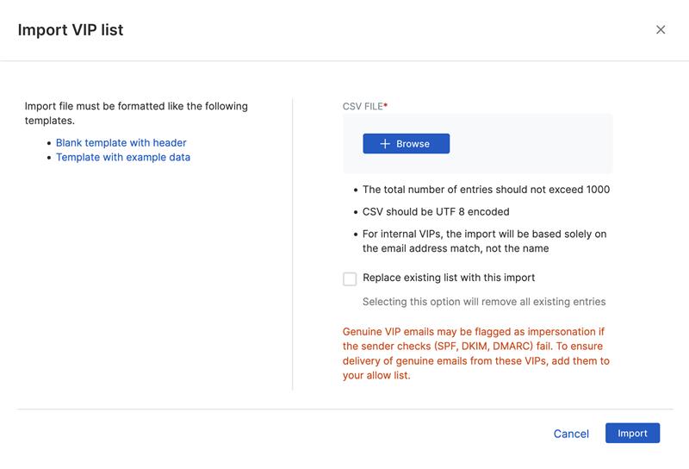The width and height of the screenshot is (689, 469).
Task: Click the internal VIPs email match note
Action: (x=485, y=241)
